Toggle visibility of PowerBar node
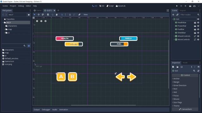The height and width of the screenshot is (113, 202). click(198, 26)
